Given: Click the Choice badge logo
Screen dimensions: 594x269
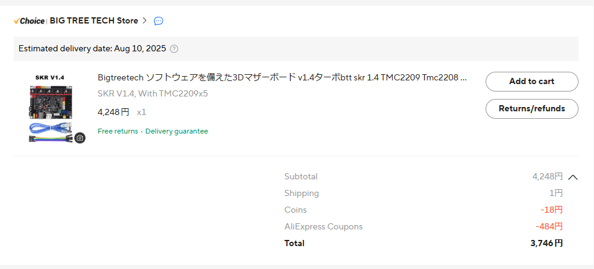Looking at the screenshot, I should (x=29, y=21).
